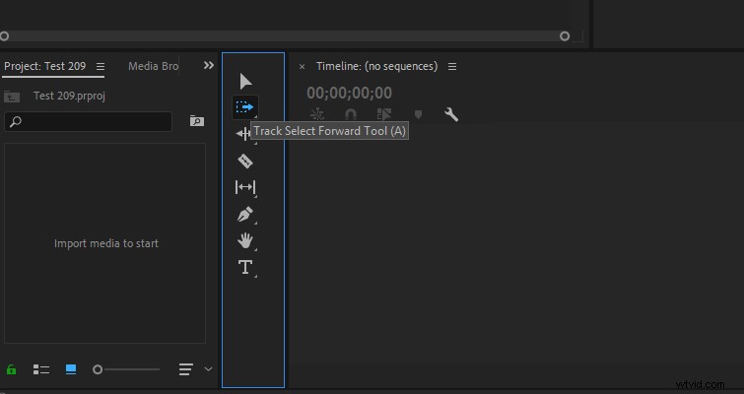Select the Type tool
The image size is (744, 394).
245,267
